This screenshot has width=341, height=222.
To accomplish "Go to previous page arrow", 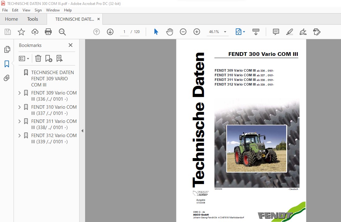I will [x=97, y=32].
